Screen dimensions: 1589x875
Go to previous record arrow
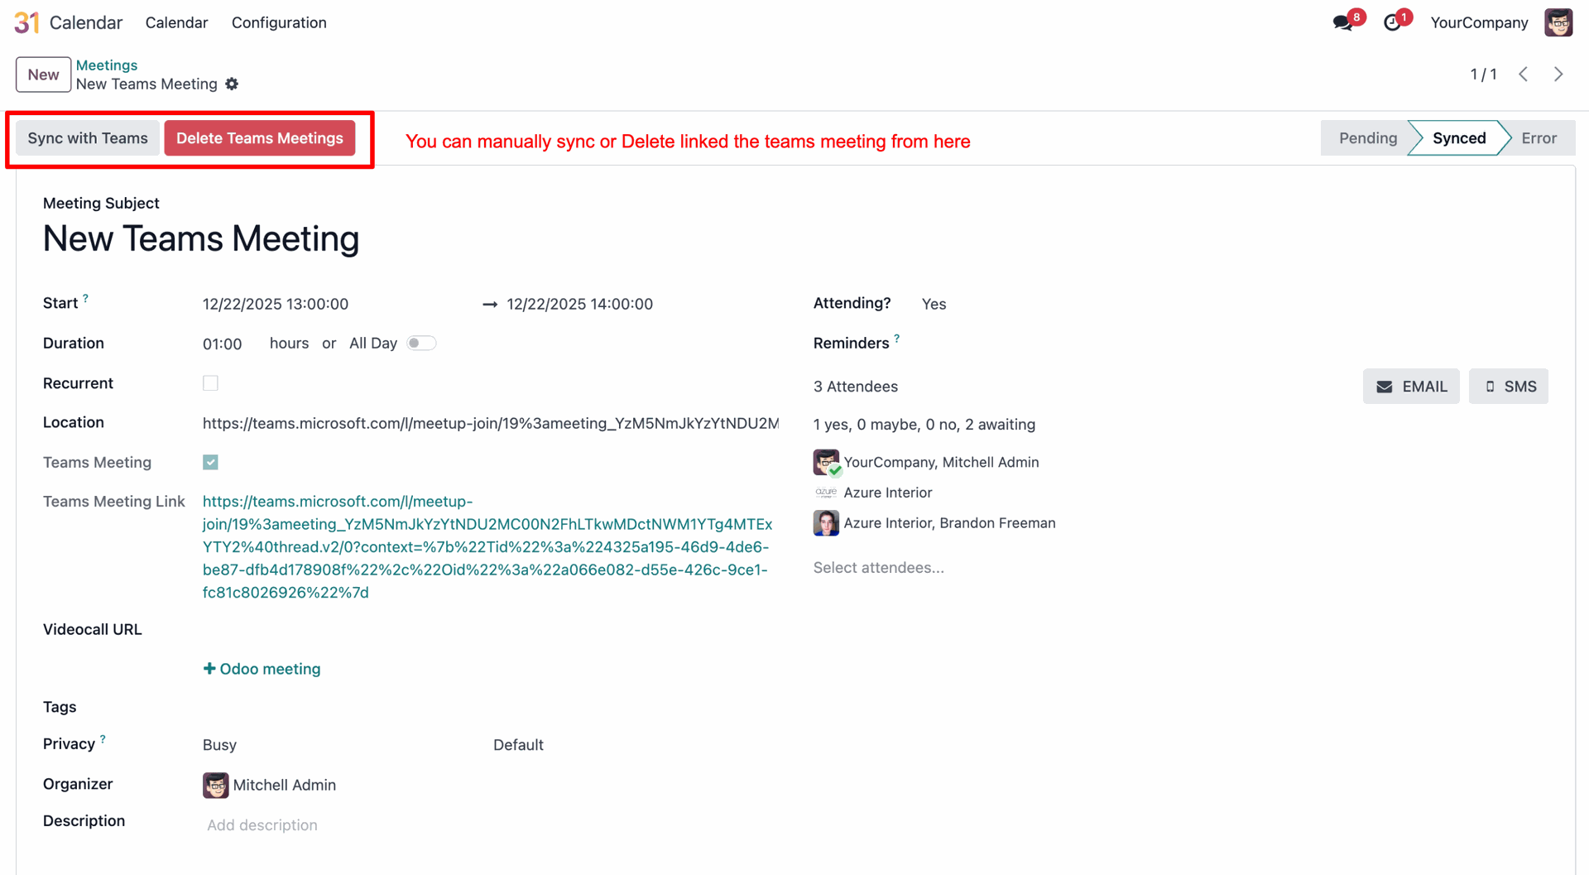pyautogui.click(x=1524, y=74)
